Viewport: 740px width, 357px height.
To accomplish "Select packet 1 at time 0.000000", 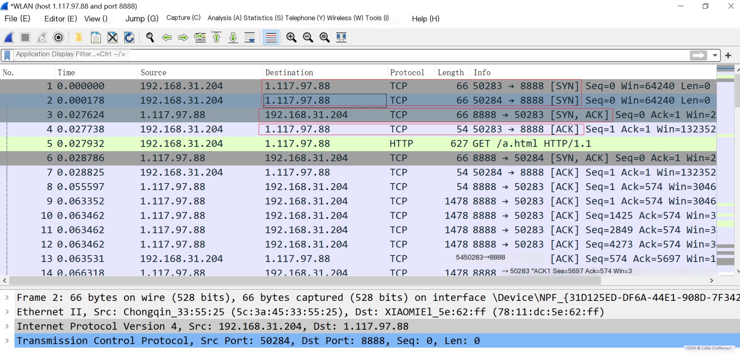I will click(358, 86).
